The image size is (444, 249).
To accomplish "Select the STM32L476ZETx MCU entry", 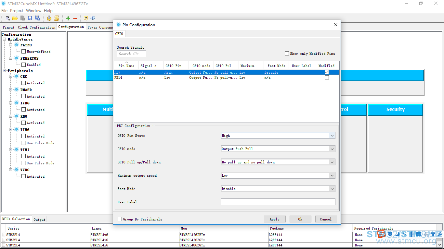I will pos(192,235).
